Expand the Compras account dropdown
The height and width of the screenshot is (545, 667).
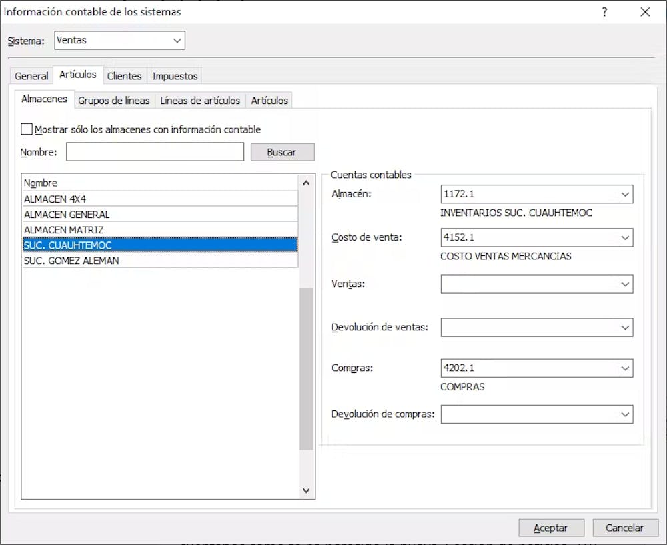(x=624, y=368)
